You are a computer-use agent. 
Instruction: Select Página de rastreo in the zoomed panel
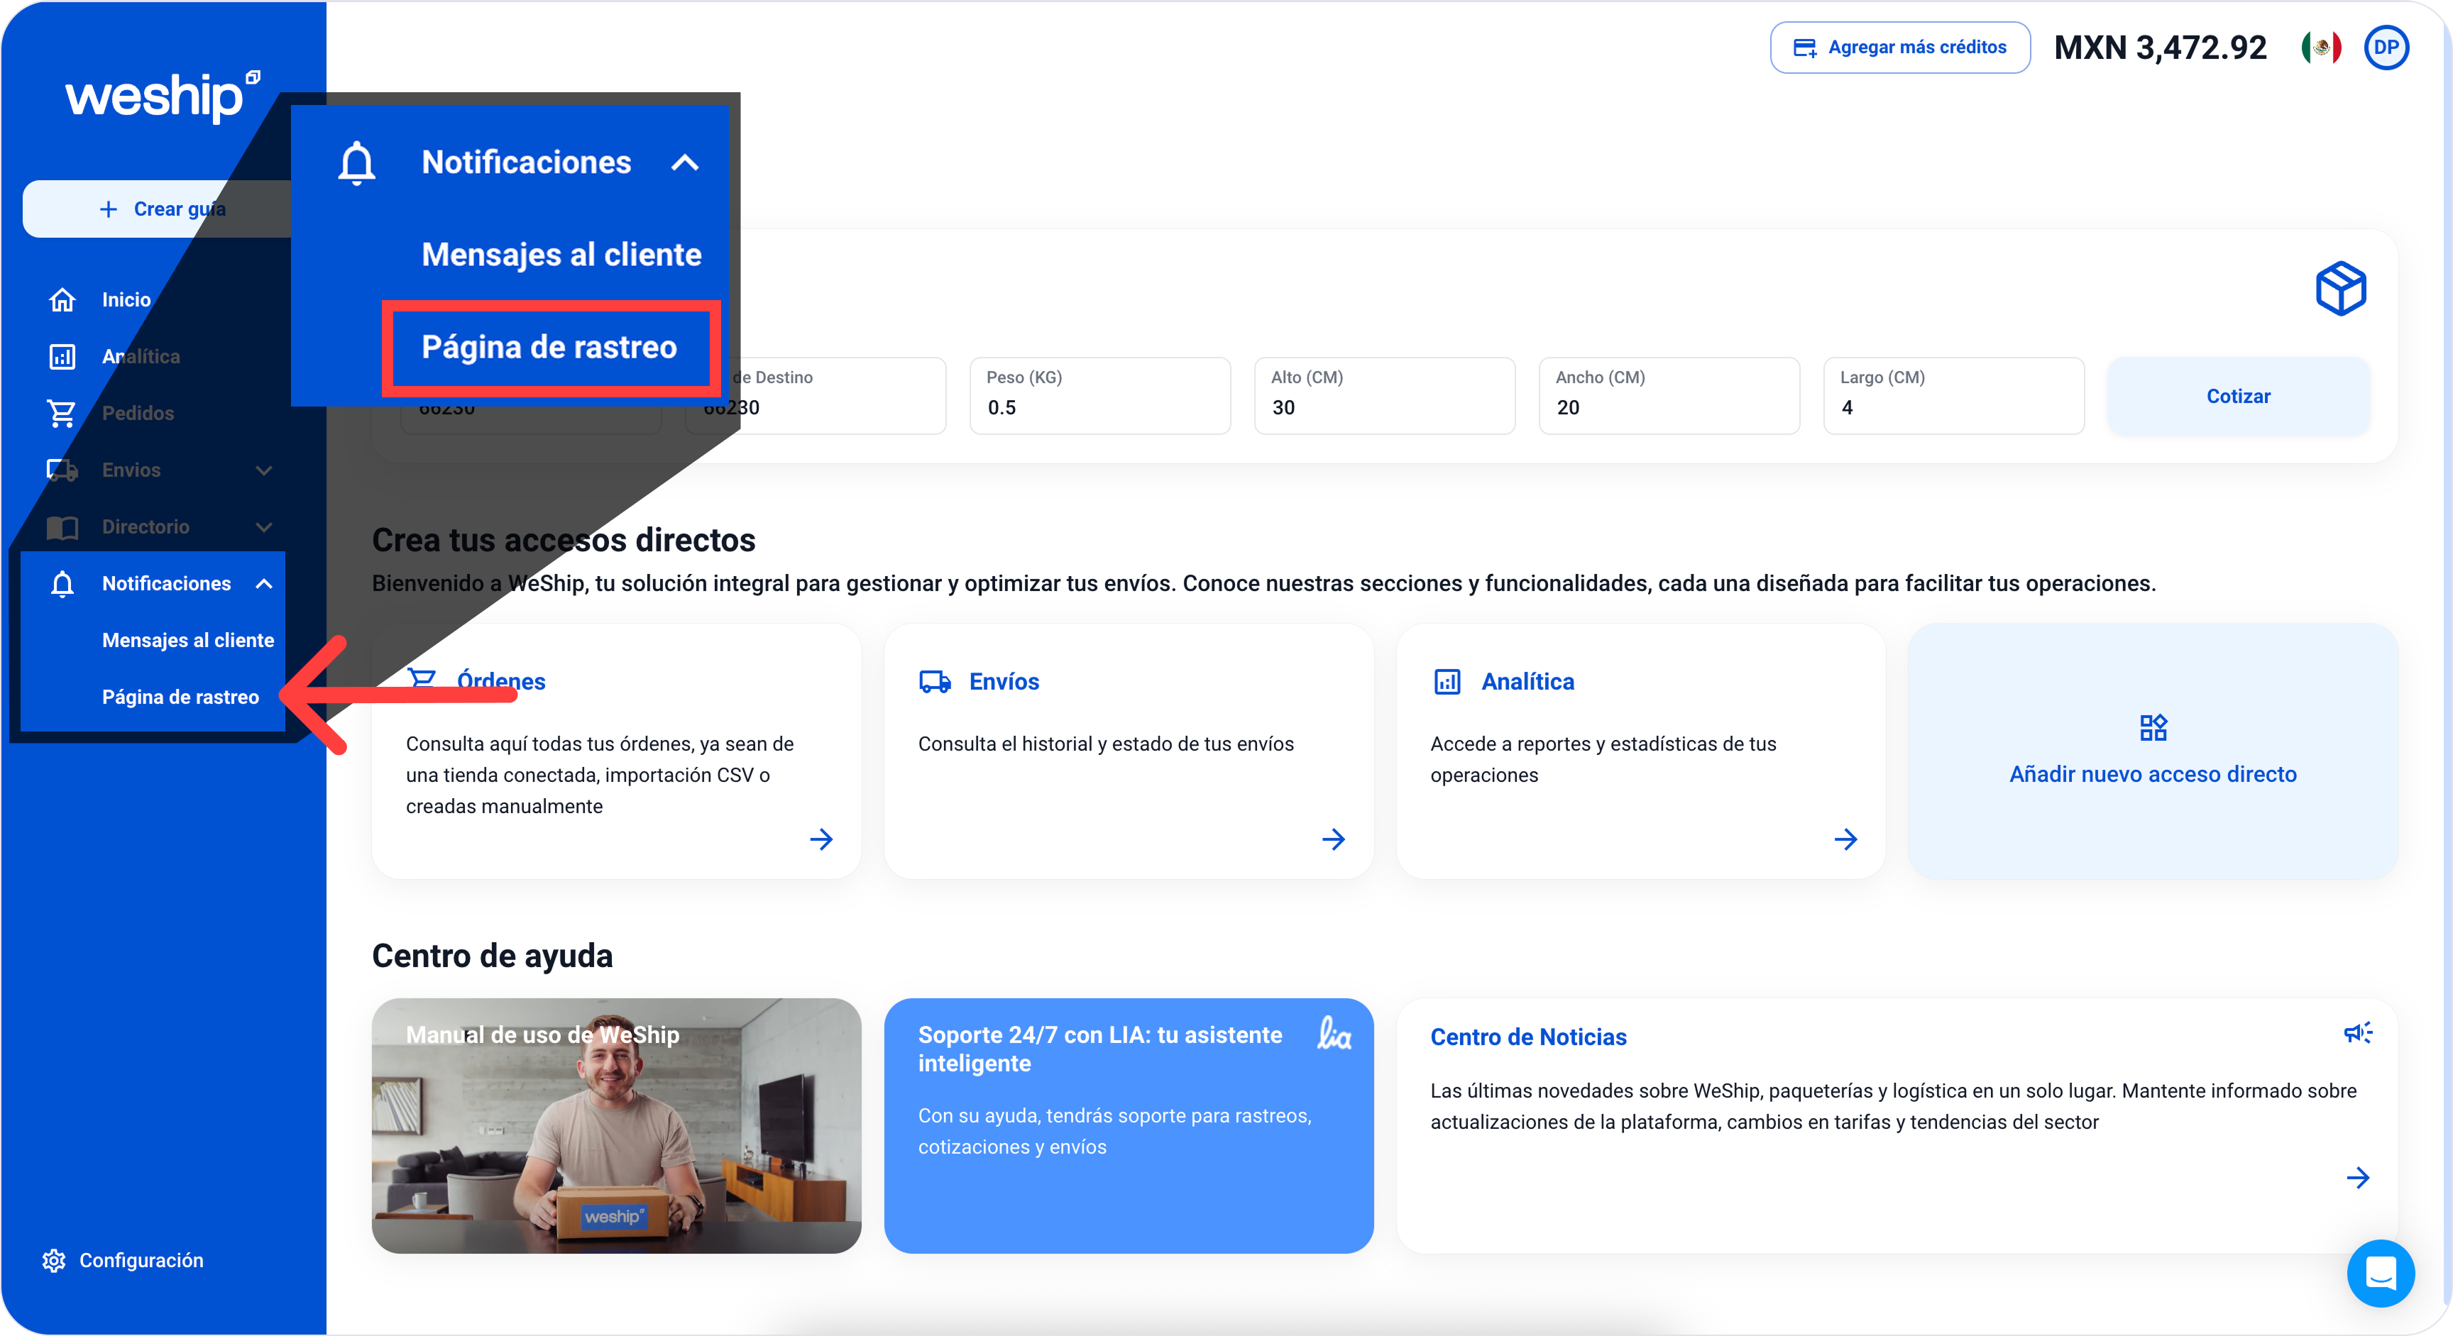pyautogui.click(x=549, y=348)
